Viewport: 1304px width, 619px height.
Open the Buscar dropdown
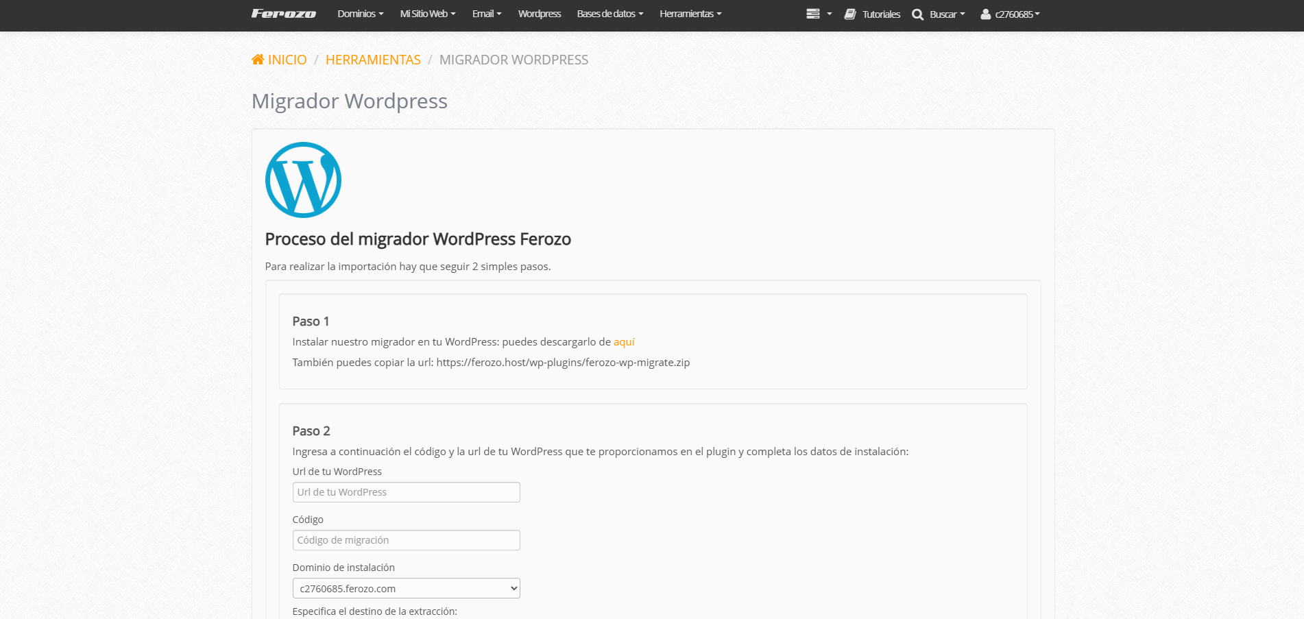click(x=947, y=14)
